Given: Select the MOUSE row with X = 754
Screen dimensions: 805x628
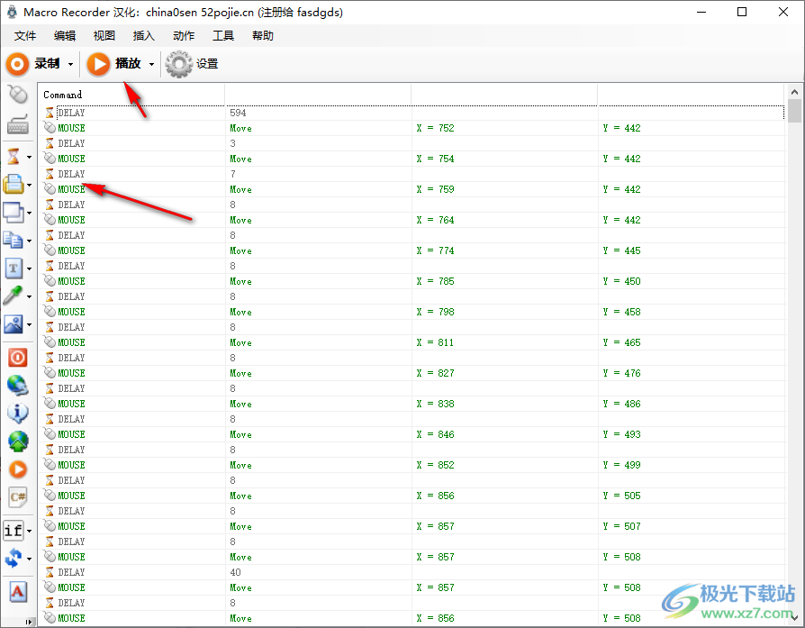Looking at the screenshot, I should coord(412,159).
